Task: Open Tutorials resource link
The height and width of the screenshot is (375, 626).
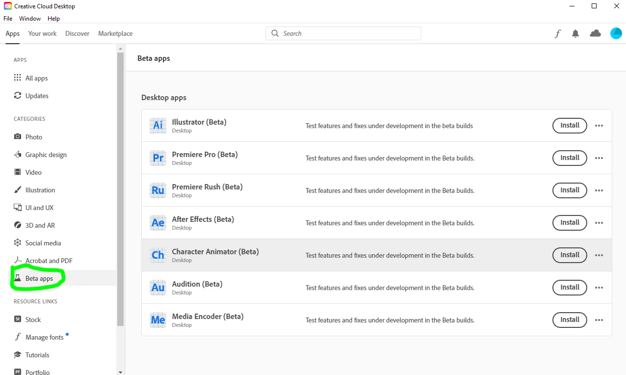Action: click(32, 355)
